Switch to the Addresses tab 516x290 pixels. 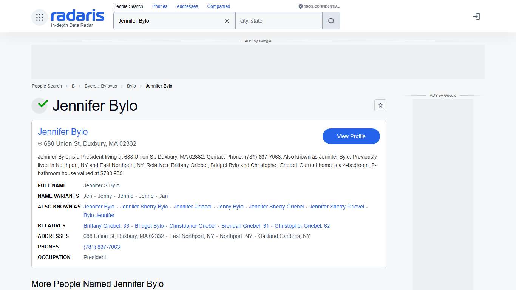coord(187,6)
